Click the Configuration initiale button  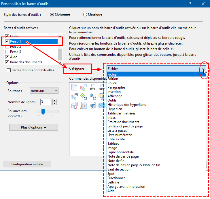[x=27, y=164]
